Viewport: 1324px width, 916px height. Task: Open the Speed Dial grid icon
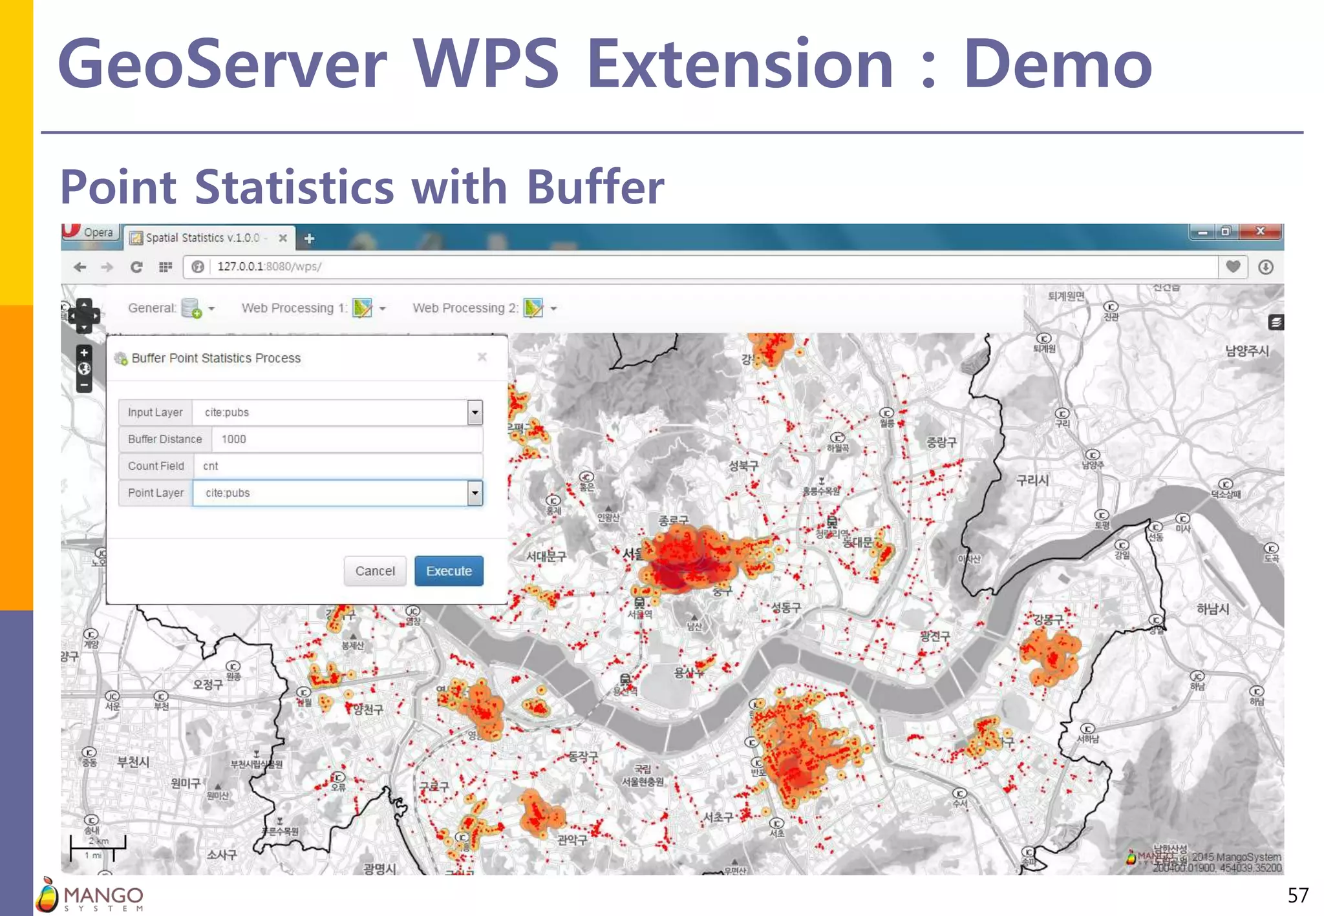point(165,267)
